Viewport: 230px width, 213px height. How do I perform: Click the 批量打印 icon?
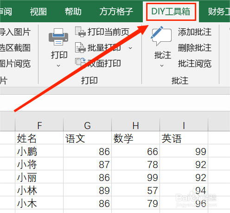click(80, 48)
